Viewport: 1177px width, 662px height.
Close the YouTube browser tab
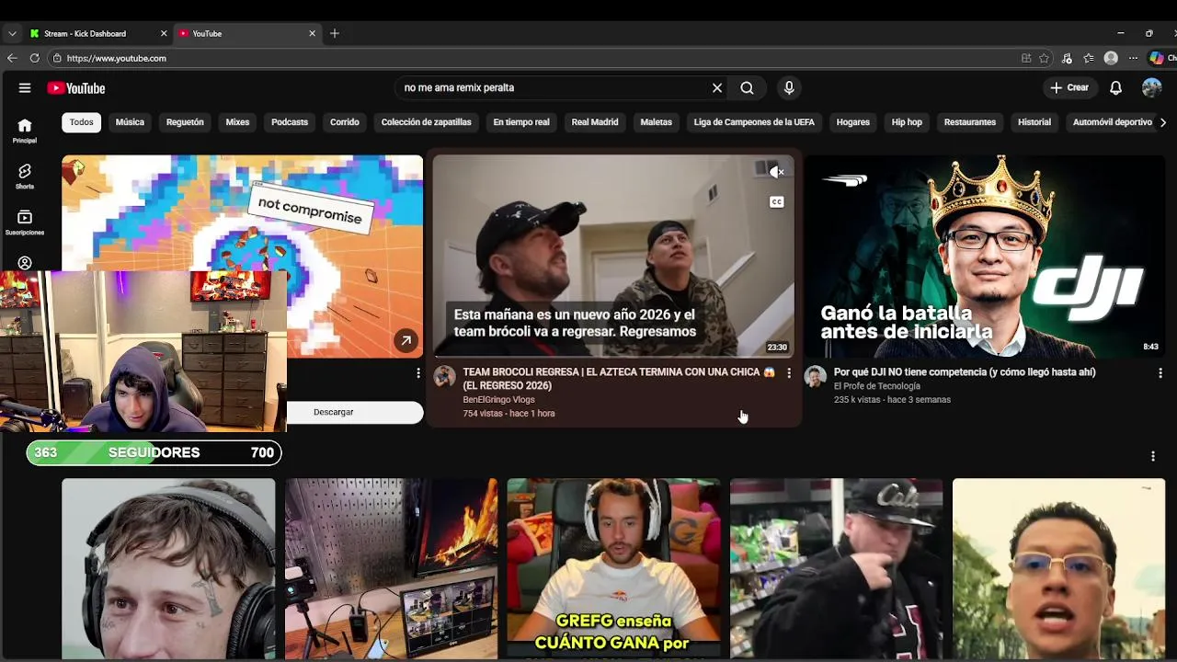click(x=312, y=34)
